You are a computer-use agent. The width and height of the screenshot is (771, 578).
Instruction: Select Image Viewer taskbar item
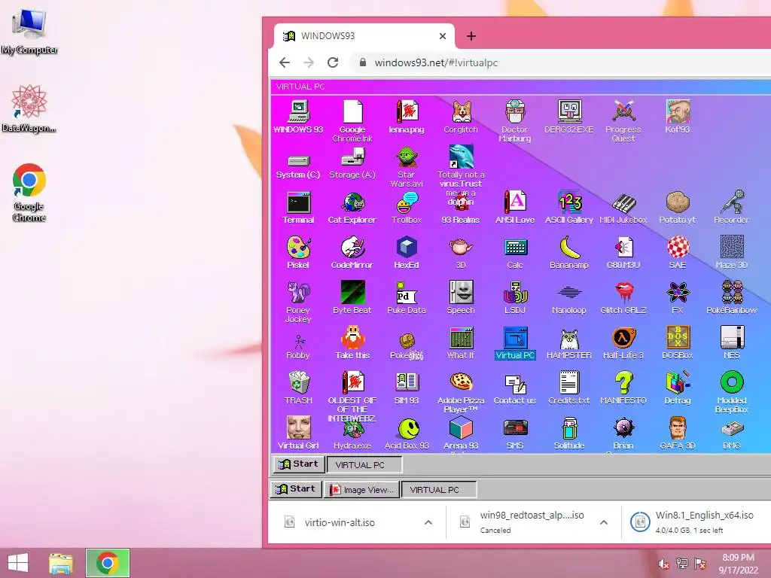[362, 489]
